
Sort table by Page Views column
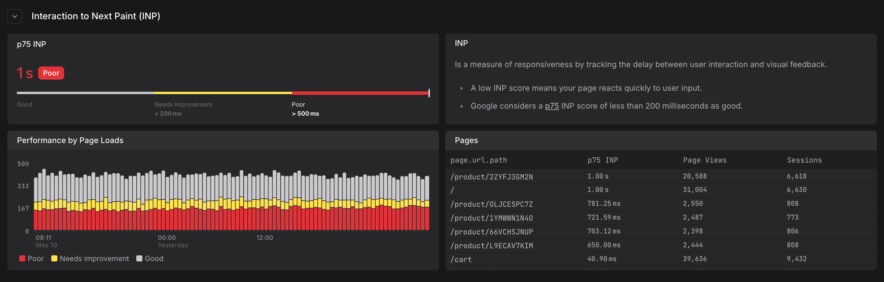(x=705, y=160)
